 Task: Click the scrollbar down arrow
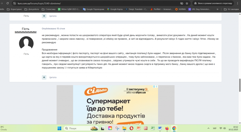pyautogui.click(x=240, y=123)
